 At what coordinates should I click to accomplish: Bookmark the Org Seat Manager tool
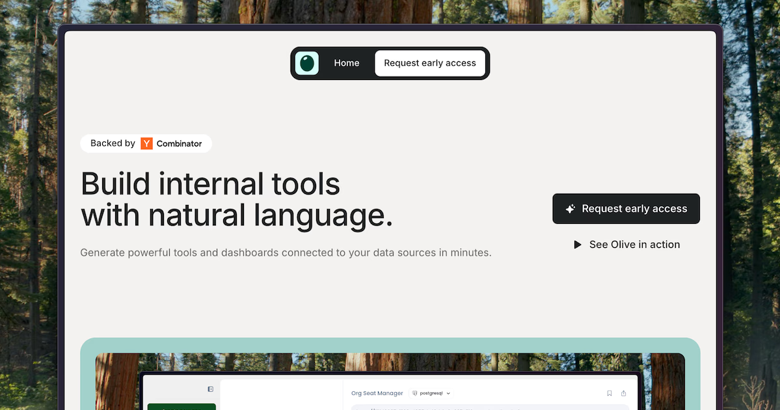[609, 393]
